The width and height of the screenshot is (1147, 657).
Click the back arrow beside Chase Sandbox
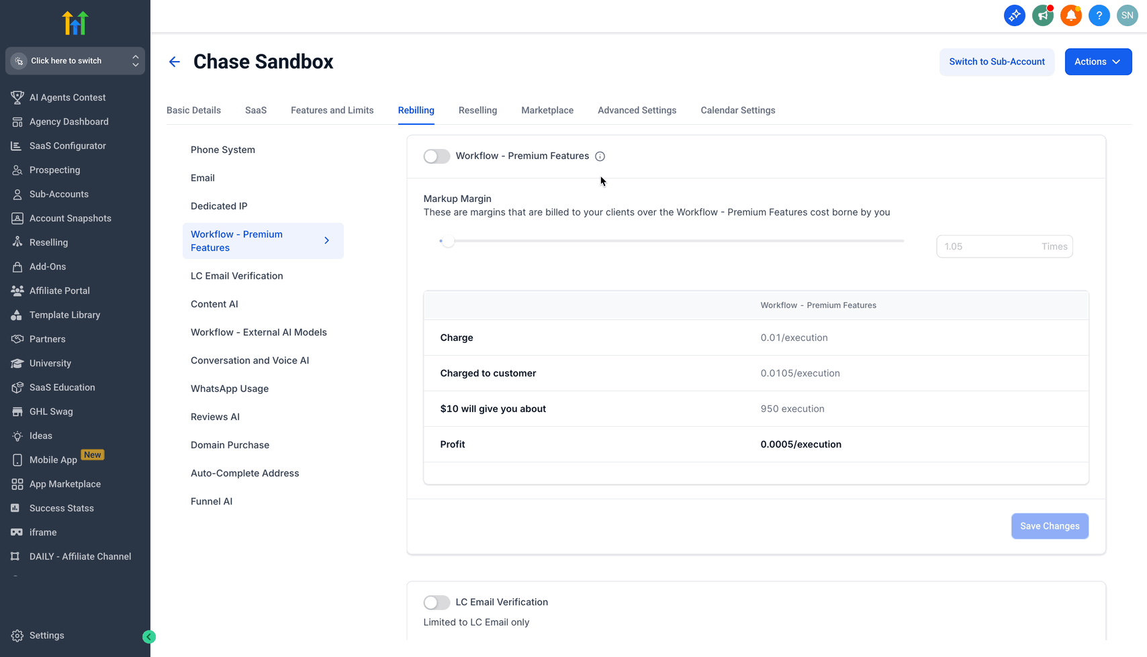175,62
